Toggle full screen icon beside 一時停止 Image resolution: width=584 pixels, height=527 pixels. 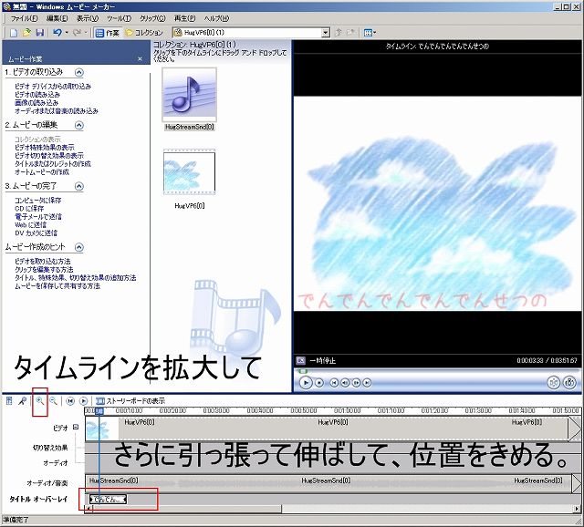point(301,360)
